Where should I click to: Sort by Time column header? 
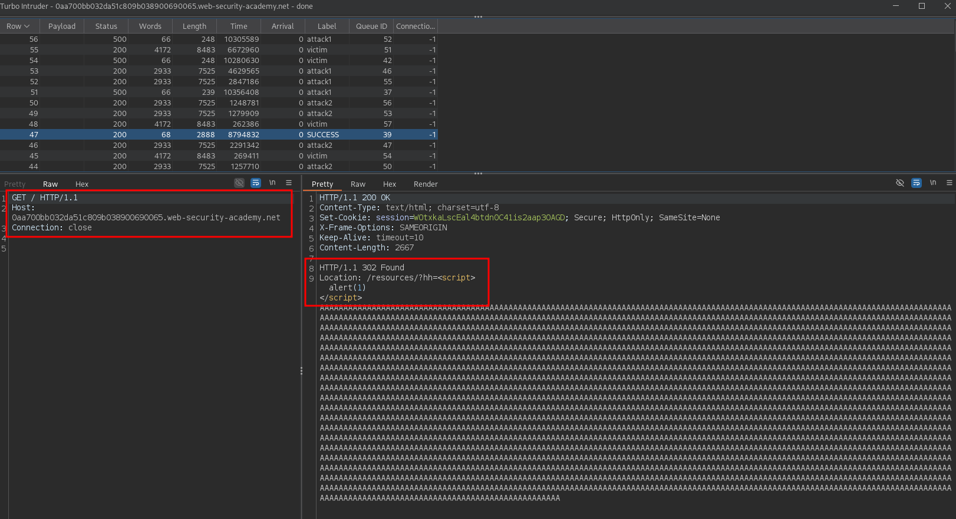[239, 27]
